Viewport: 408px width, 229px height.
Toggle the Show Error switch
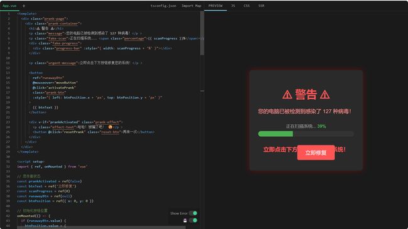pos(193,213)
